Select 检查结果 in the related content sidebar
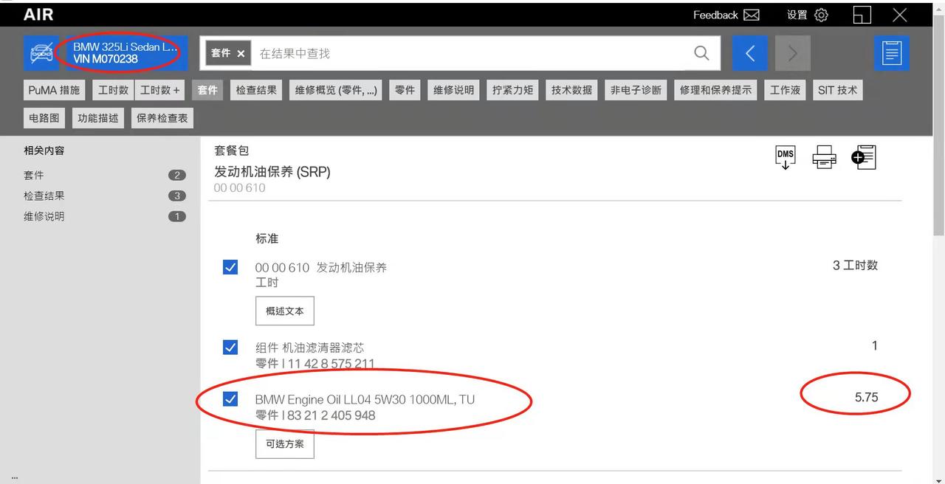This screenshot has width=945, height=484. point(104,196)
